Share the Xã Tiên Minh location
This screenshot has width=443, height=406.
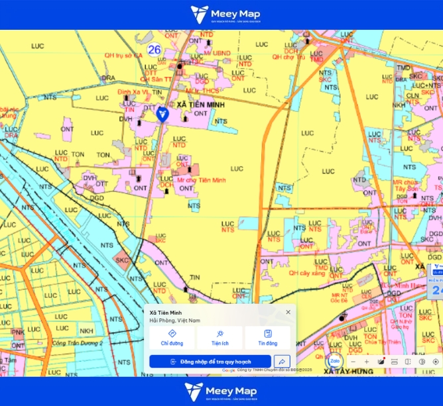(x=282, y=362)
